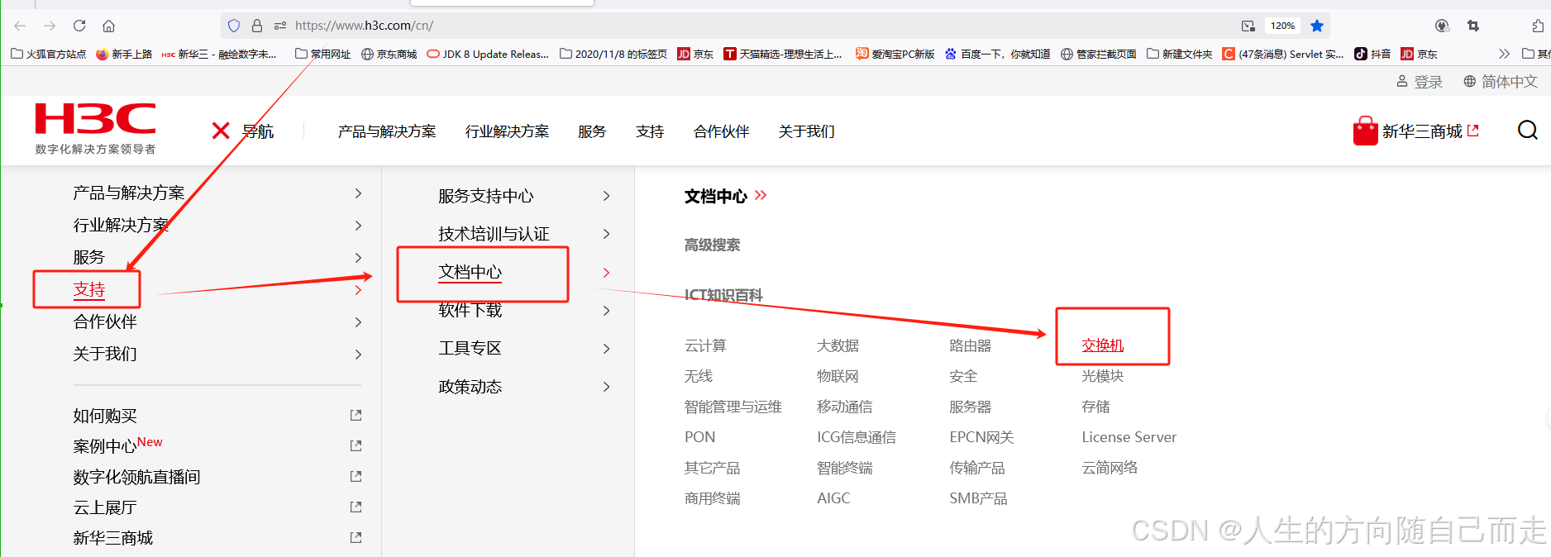This screenshot has height=557, width=1551.
Task: Open 行业解决方案 in top navigation
Action: 507,131
